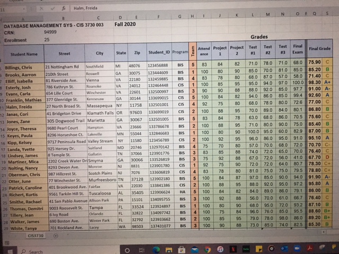
Task: Open Netflix from the taskbar
Action: point(233,249)
